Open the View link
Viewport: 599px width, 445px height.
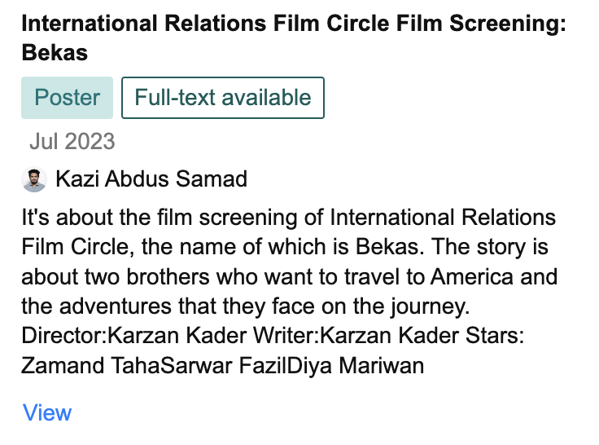coord(47,412)
